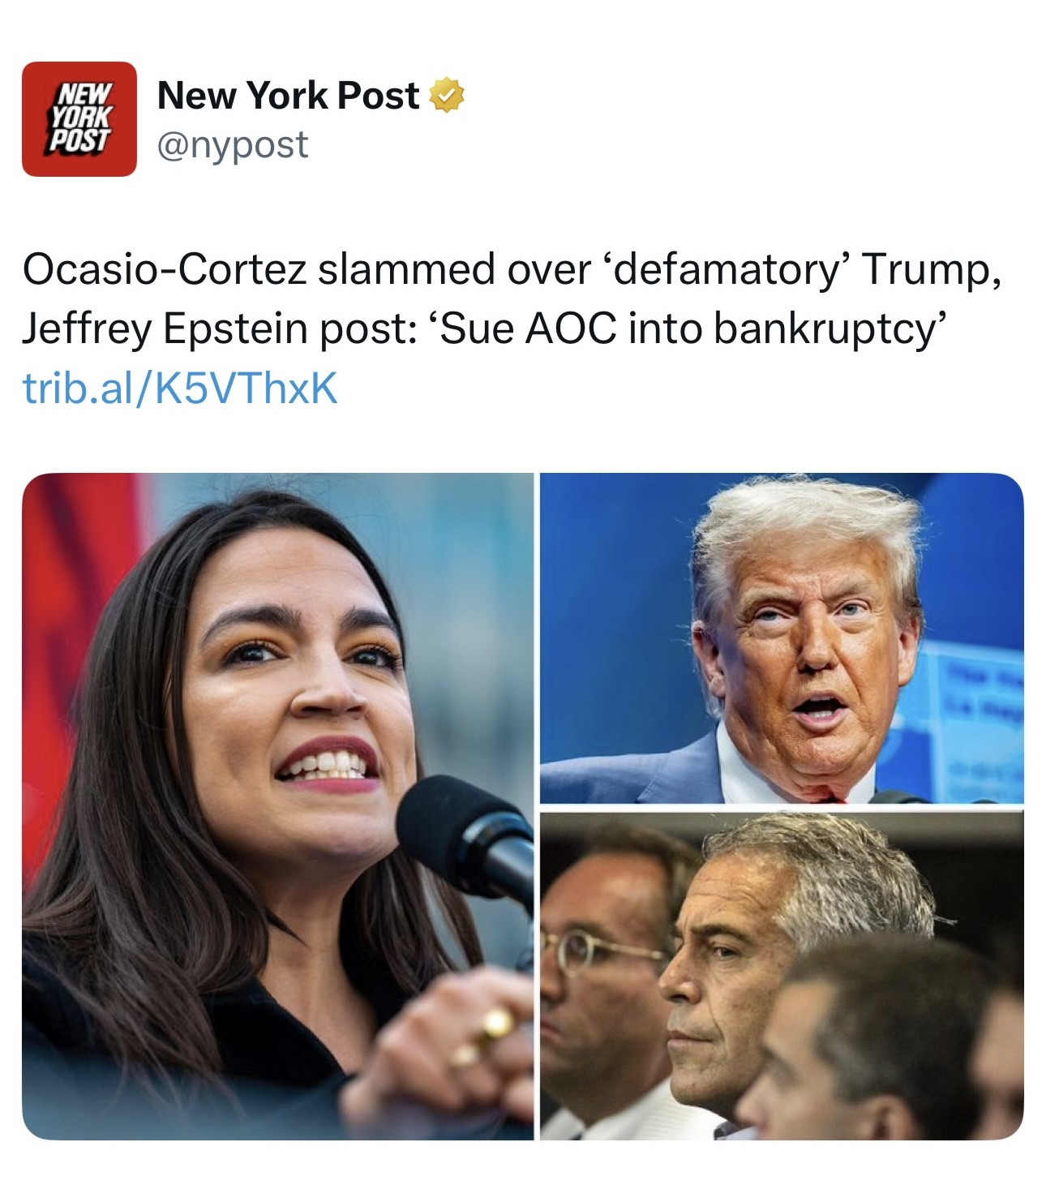Image resolution: width=1046 pixels, height=1185 pixels.
Task: Visit the @nypost handle
Action: coord(233,145)
